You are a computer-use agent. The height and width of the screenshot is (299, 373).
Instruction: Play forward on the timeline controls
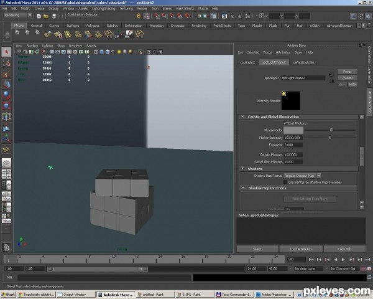[x=343, y=259]
